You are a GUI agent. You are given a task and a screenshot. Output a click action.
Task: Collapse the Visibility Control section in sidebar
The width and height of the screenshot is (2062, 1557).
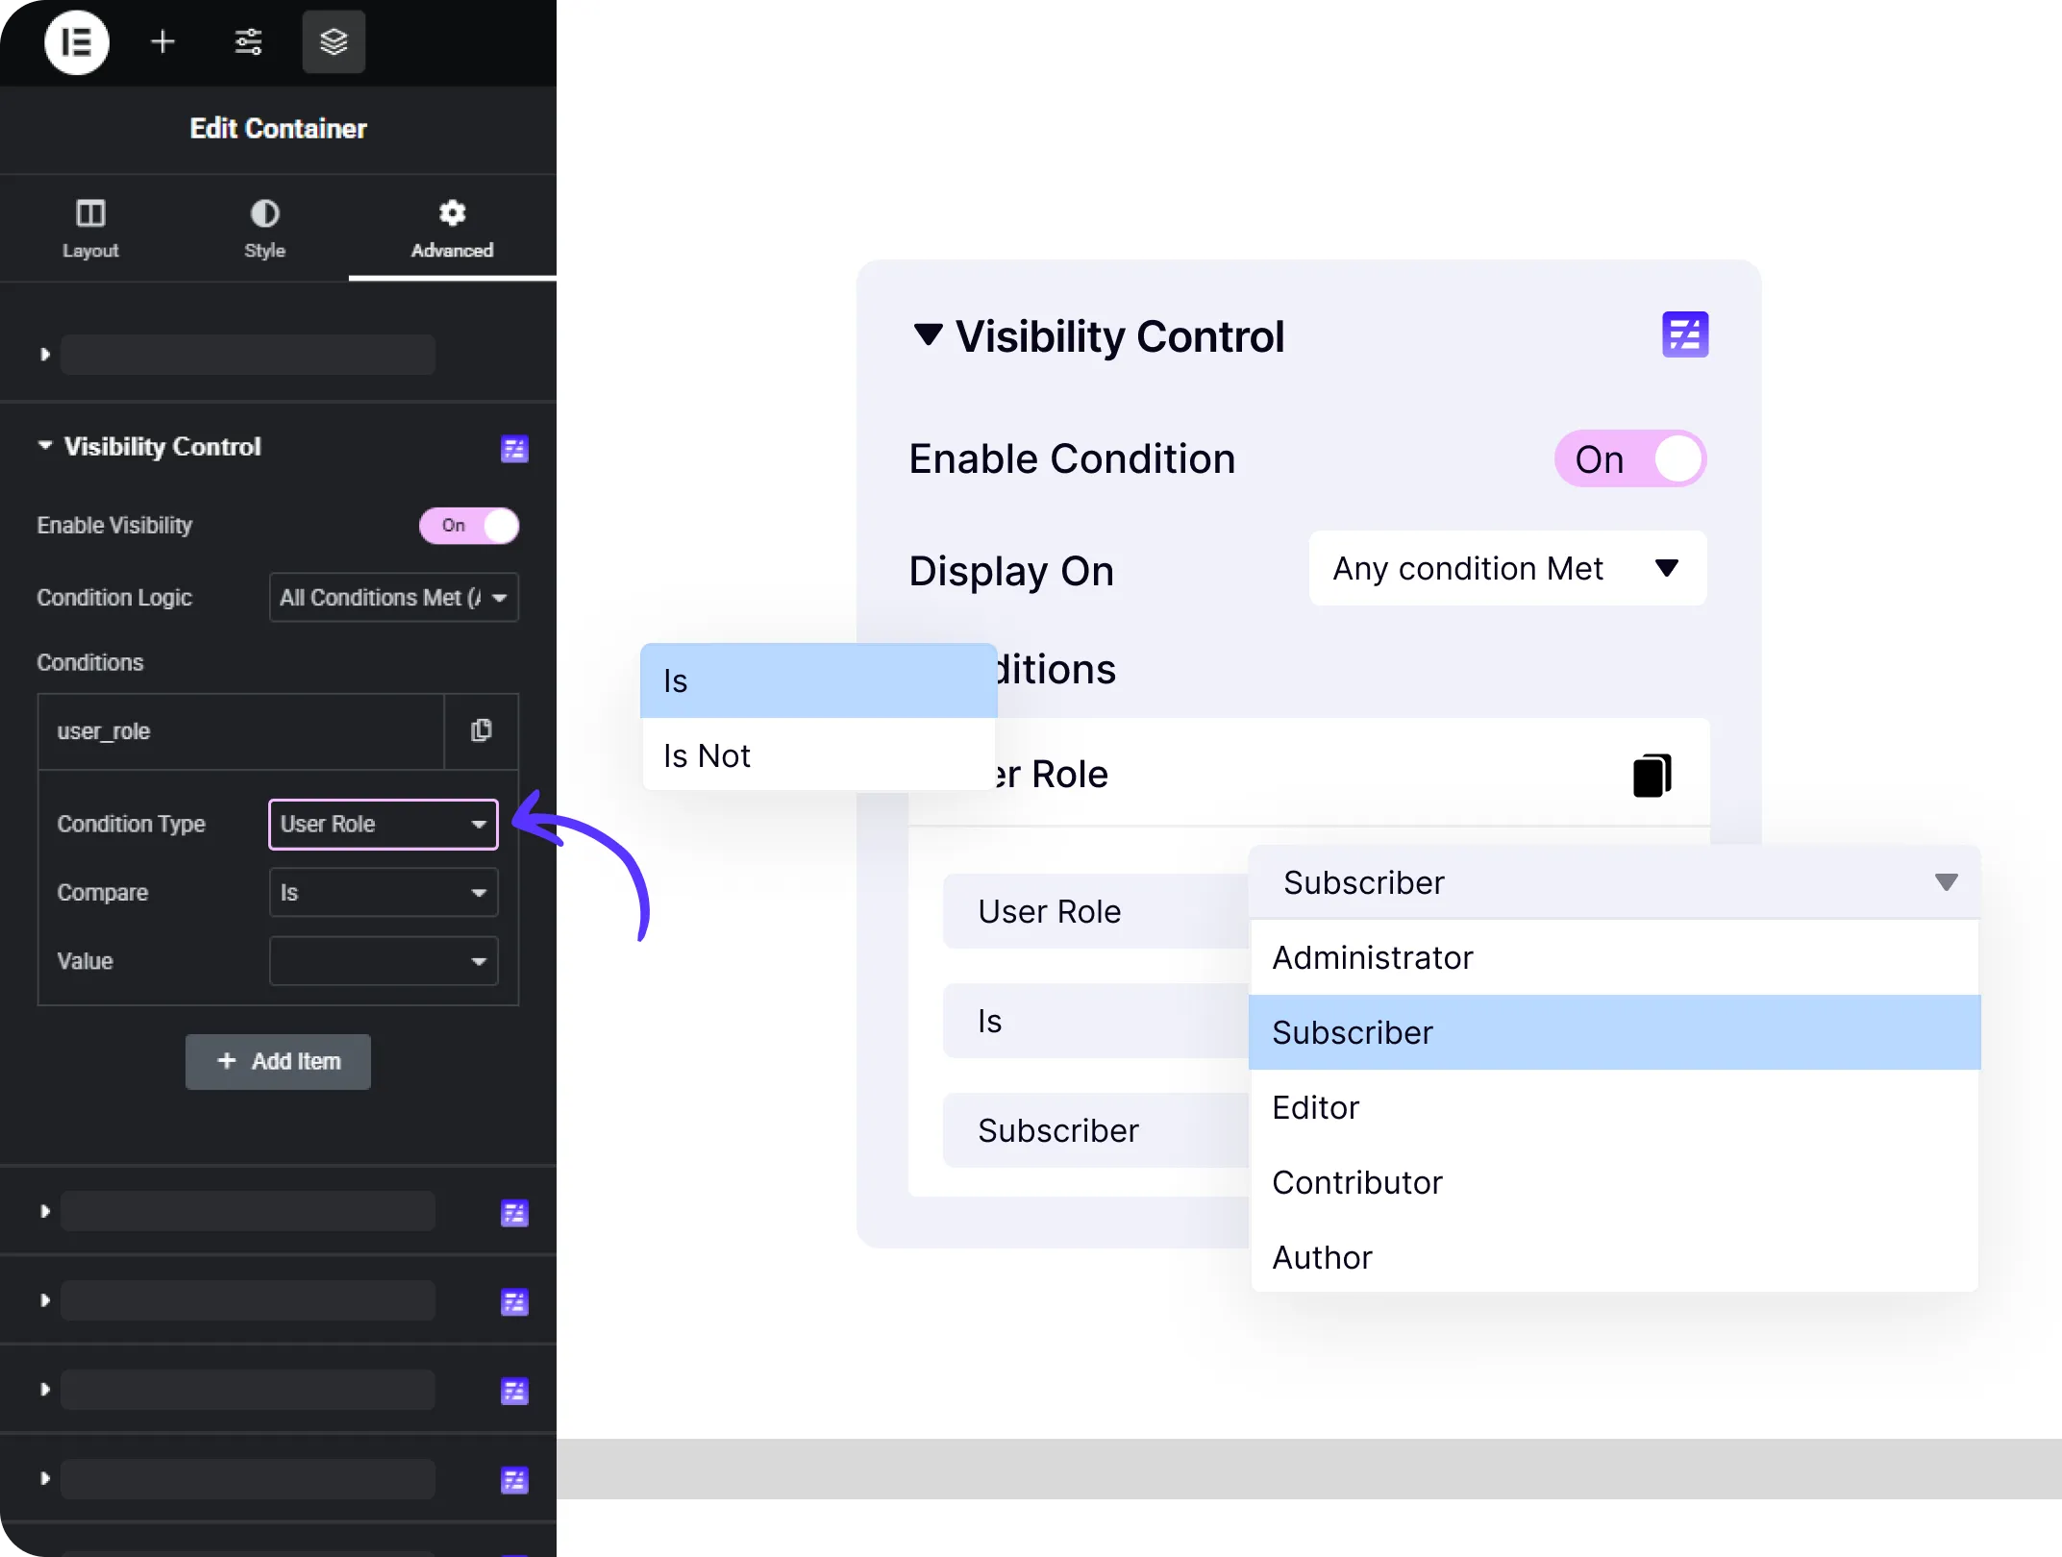(45, 446)
